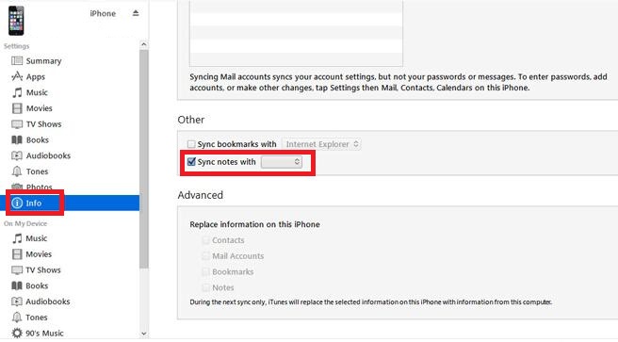Open the Summary label in Settings

click(43, 61)
